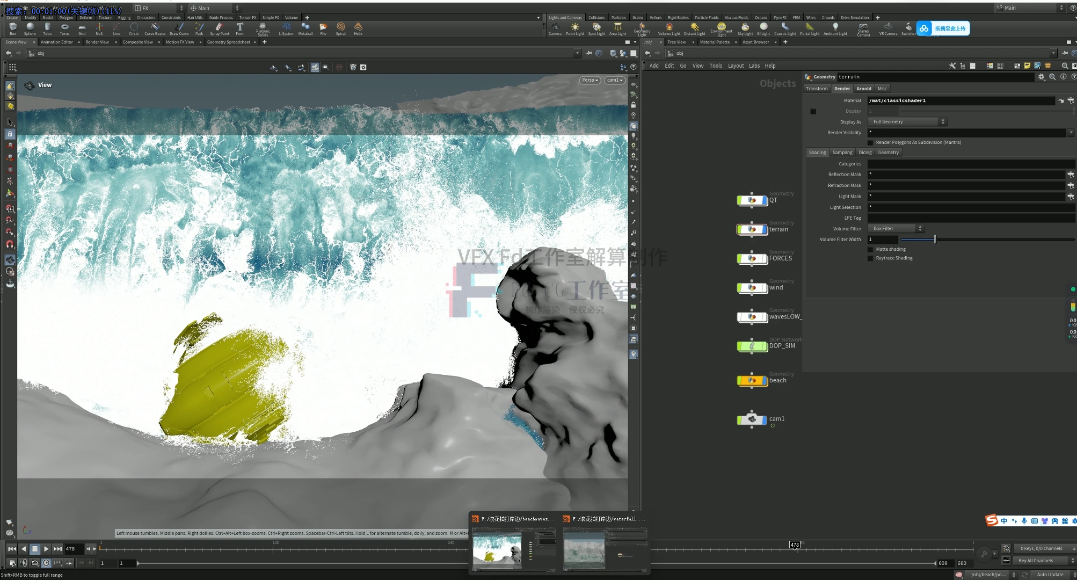Enable Matte shading for terrain
1077x580 pixels.
[x=870, y=249]
